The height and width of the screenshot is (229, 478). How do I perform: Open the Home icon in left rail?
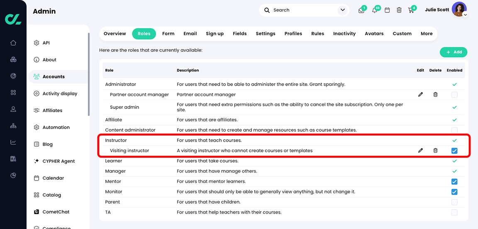click(13, 43)
